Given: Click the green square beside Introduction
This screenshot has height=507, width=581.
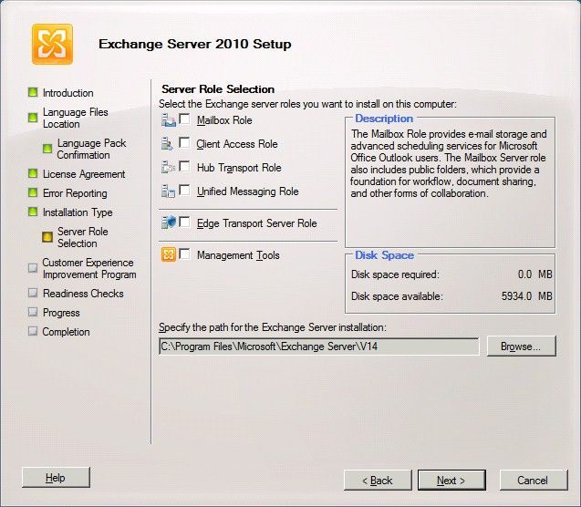Looking at the screenshot, I should coord(33,92).
